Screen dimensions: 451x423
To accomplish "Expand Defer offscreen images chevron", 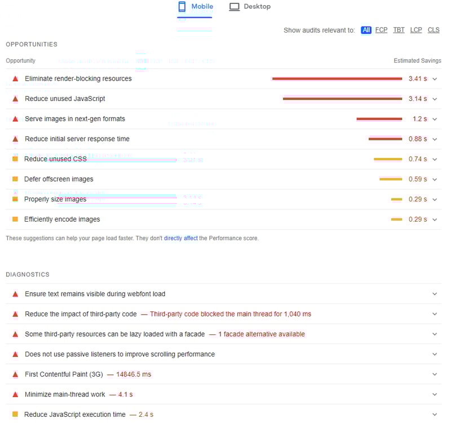I will click(435, 179).
